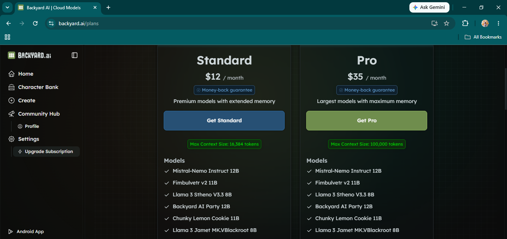Click the checkmark beside Standard Fimbulvetr v2 11B
The image size is (507, 239).
click(167, 183)
